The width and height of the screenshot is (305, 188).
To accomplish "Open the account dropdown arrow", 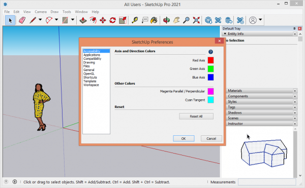I will click(260, 20).
